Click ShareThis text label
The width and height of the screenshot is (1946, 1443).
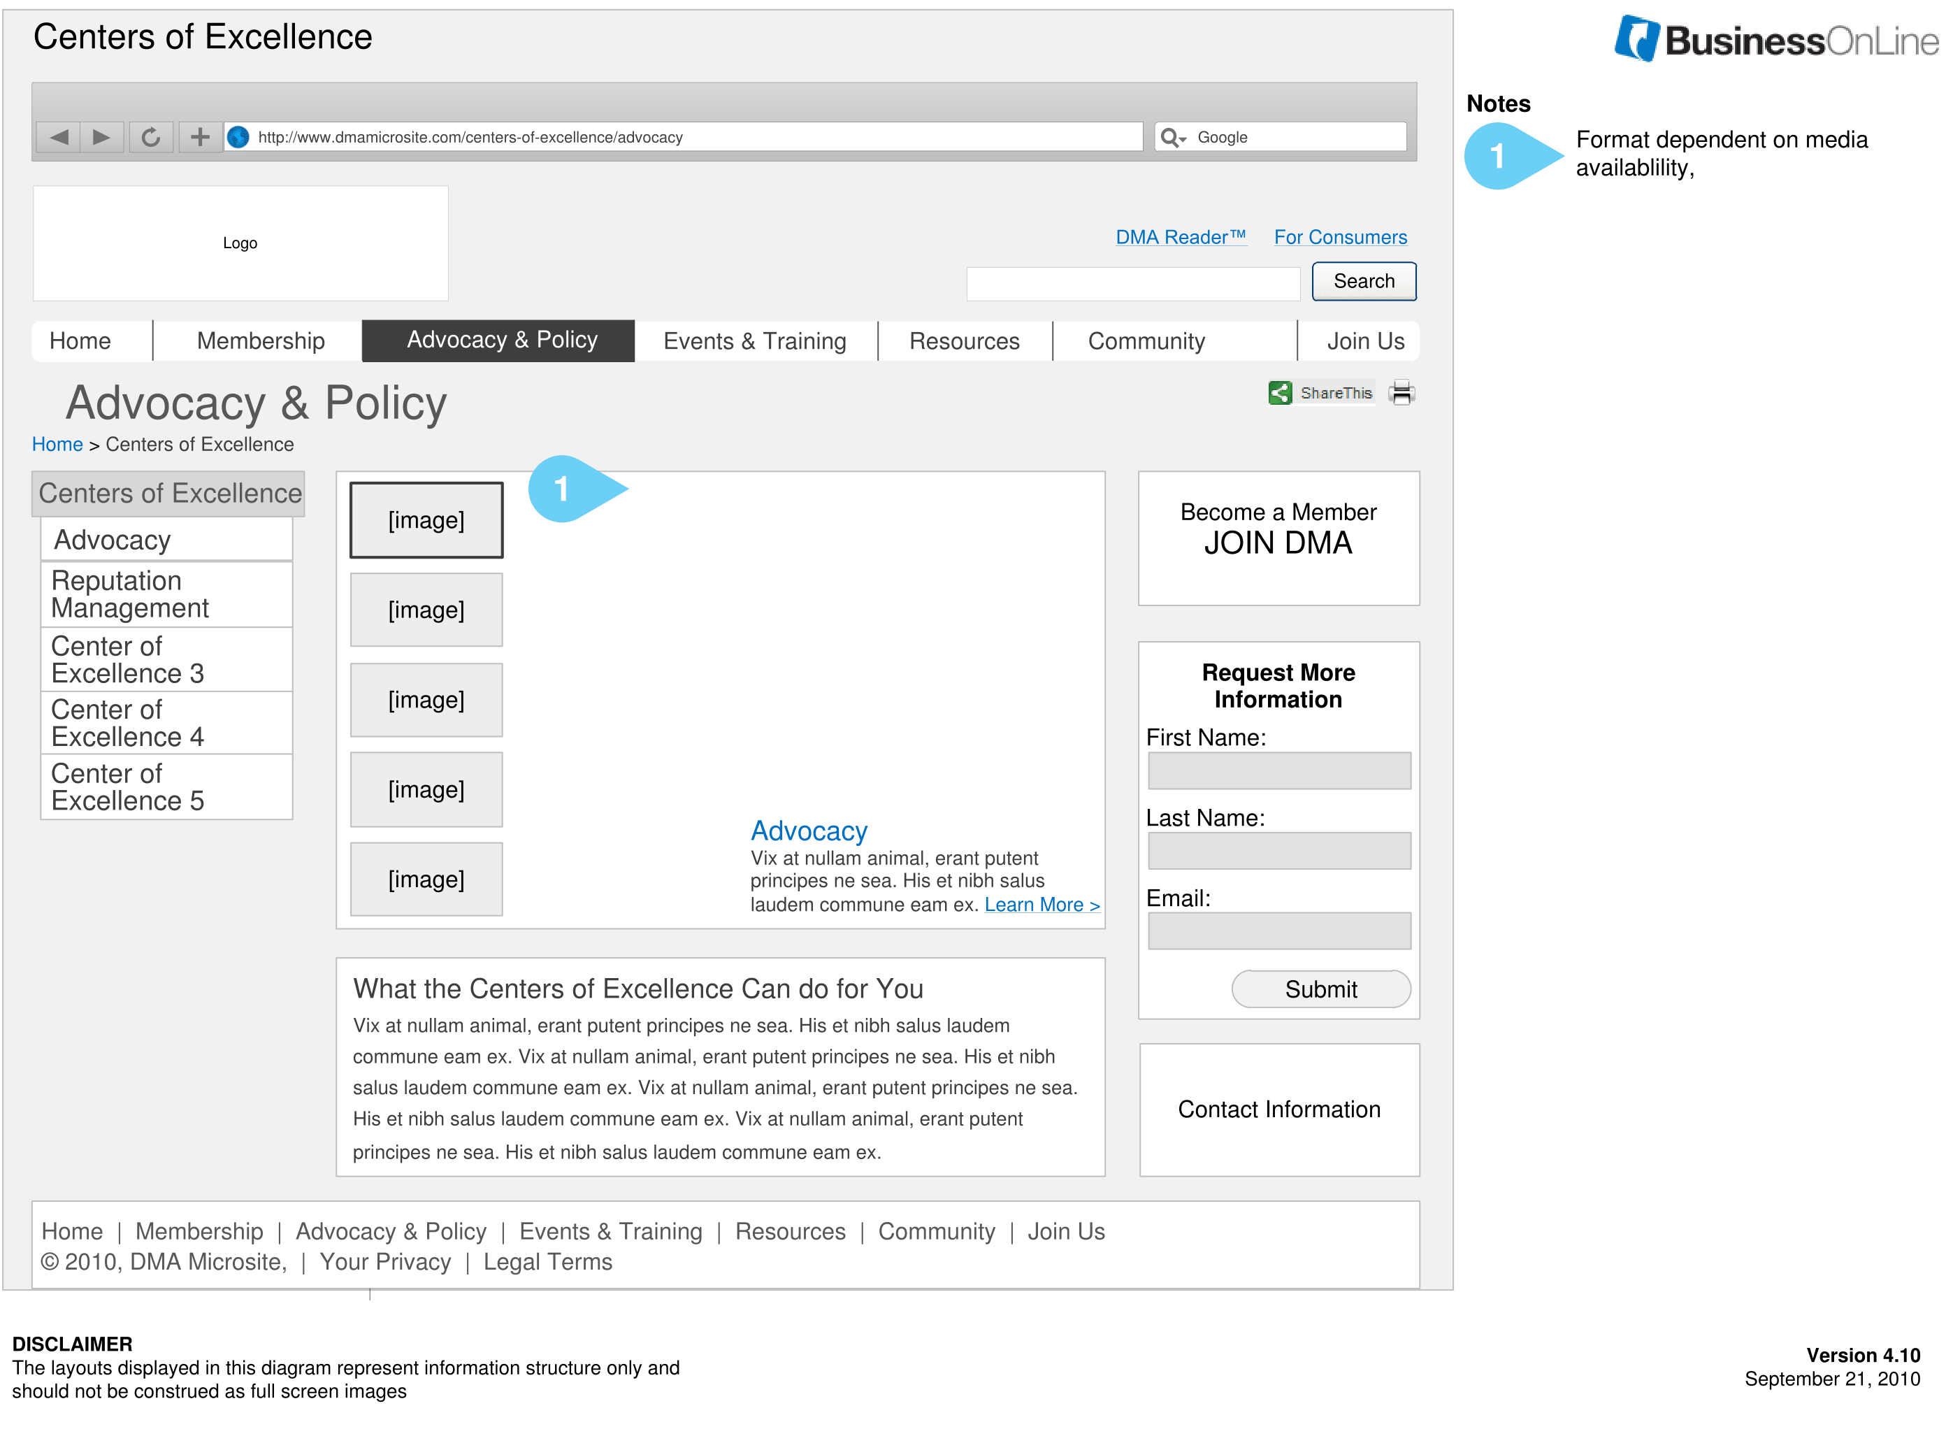(x=1336, y=393)
